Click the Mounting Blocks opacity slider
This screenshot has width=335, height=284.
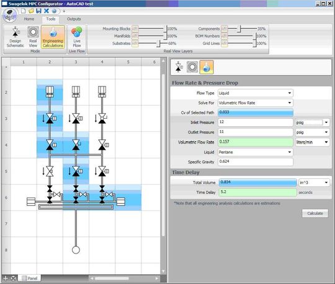pyautogui.click(x=153, y=29)
